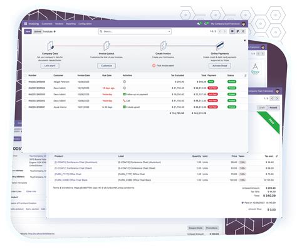Focus the Search input field

pyautogui.click(x=135, y=31)
